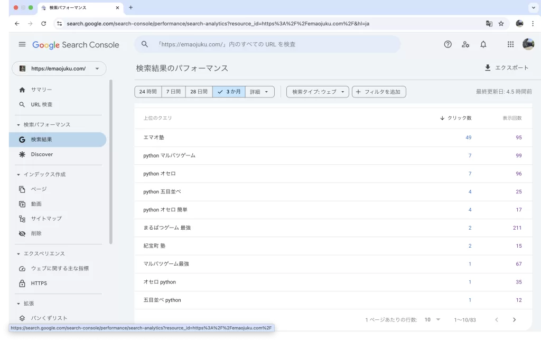Open HTTPS report in sidebar
The width and height of the screenshot is (541, 342).
click(x=58, y=284)
